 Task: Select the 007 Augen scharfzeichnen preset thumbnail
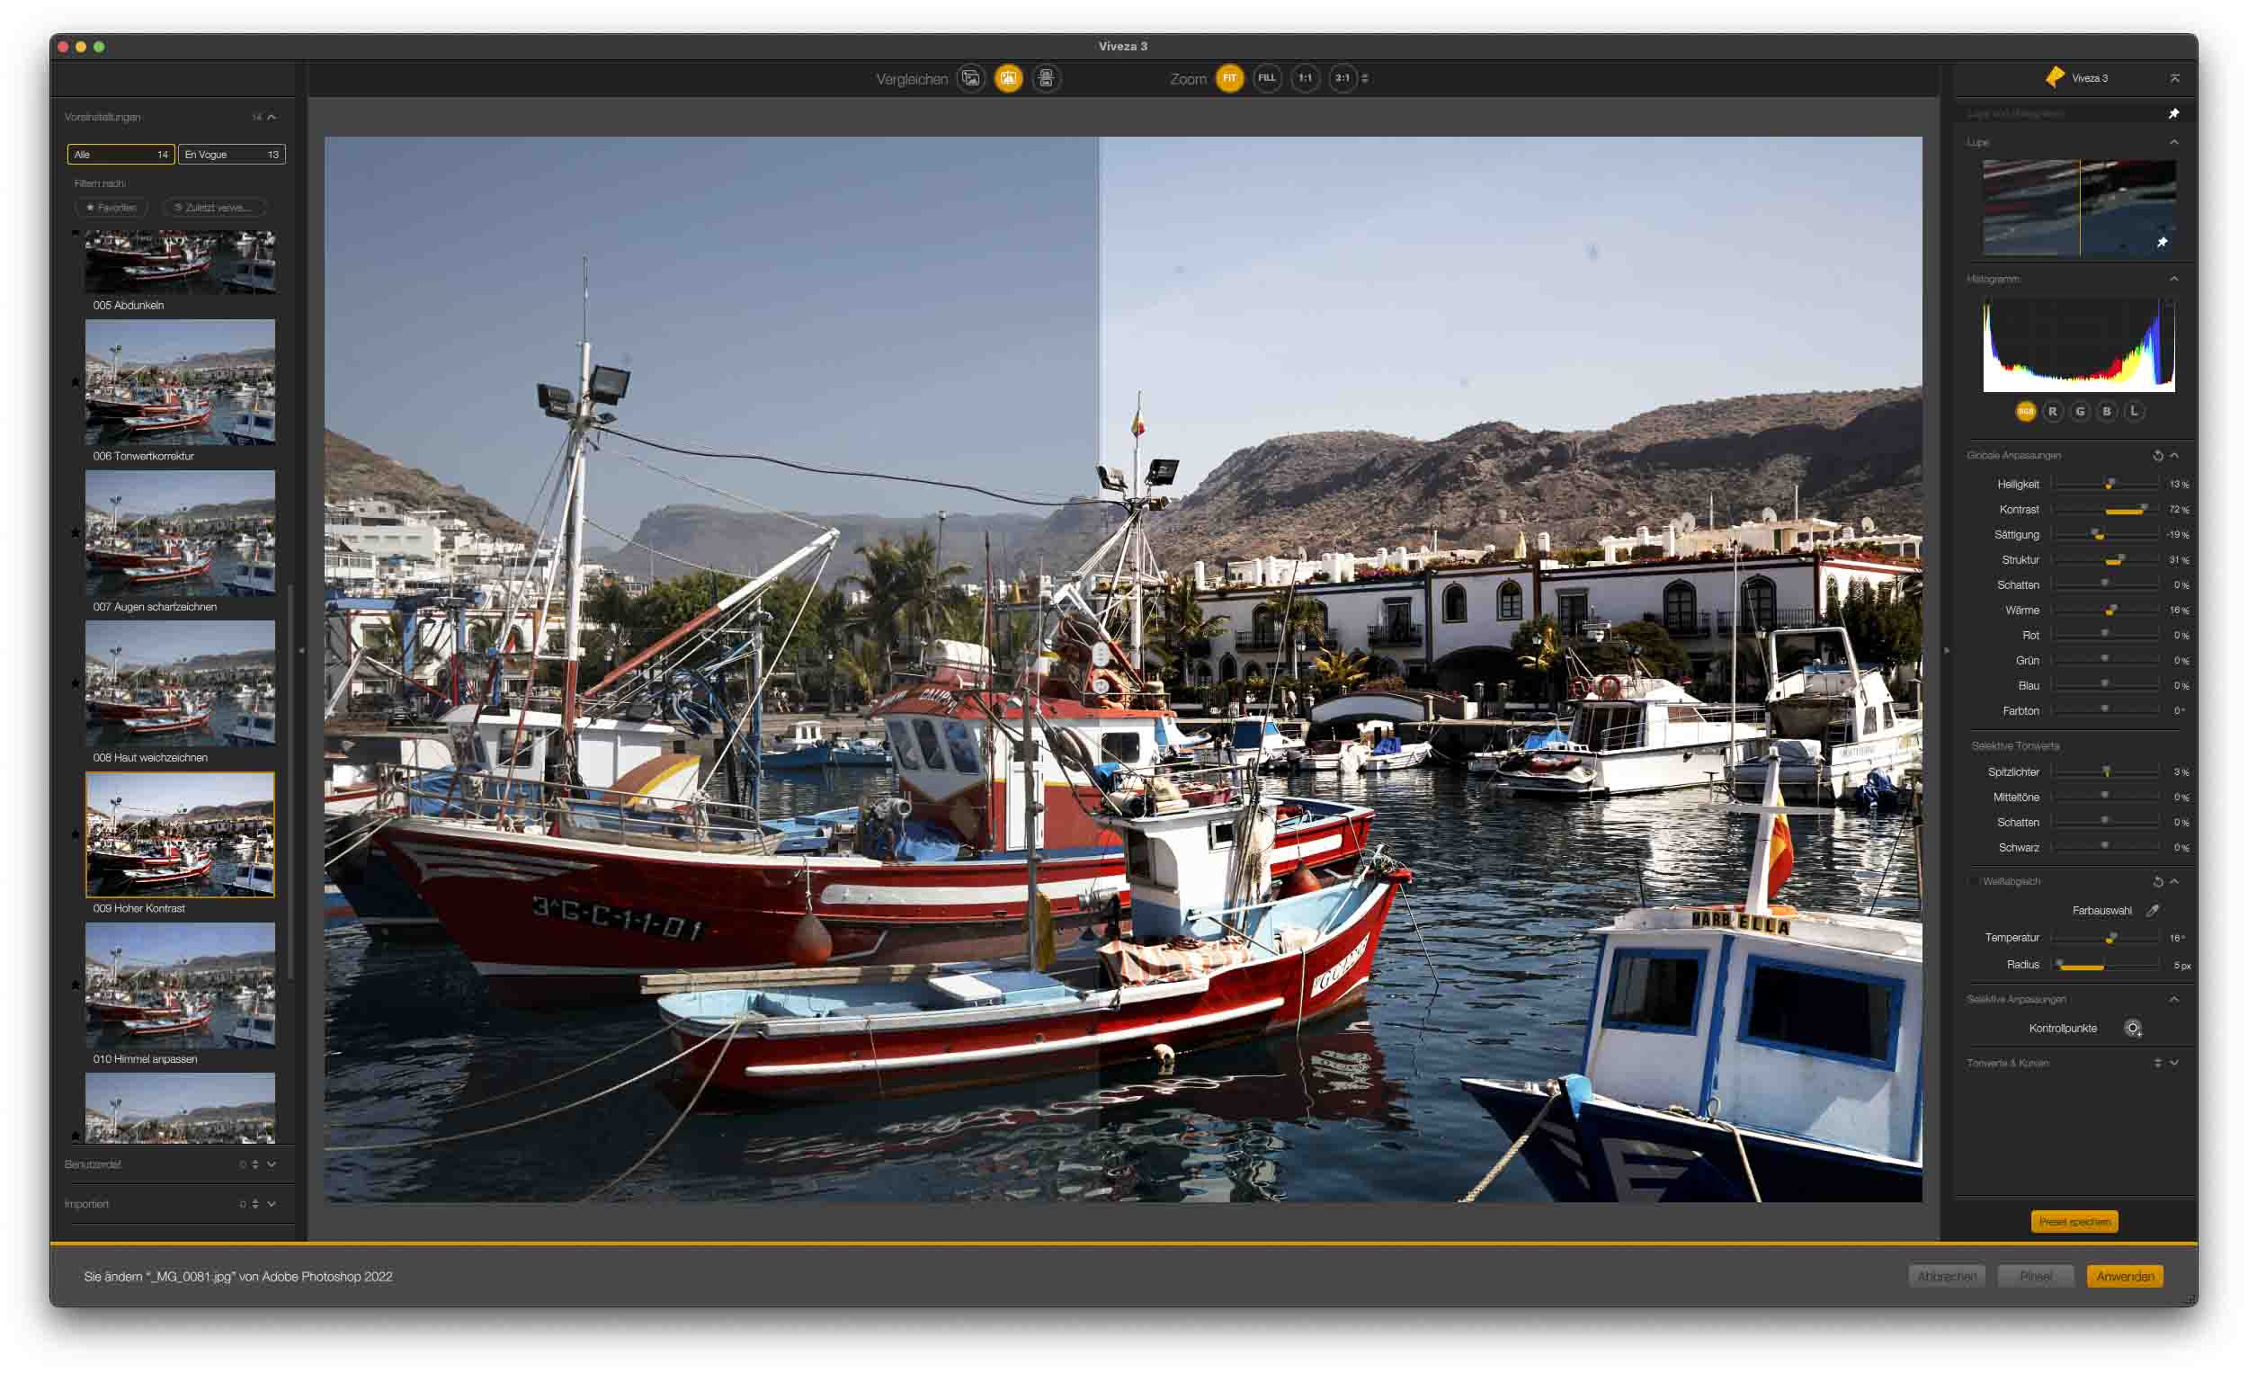point(180,533)
